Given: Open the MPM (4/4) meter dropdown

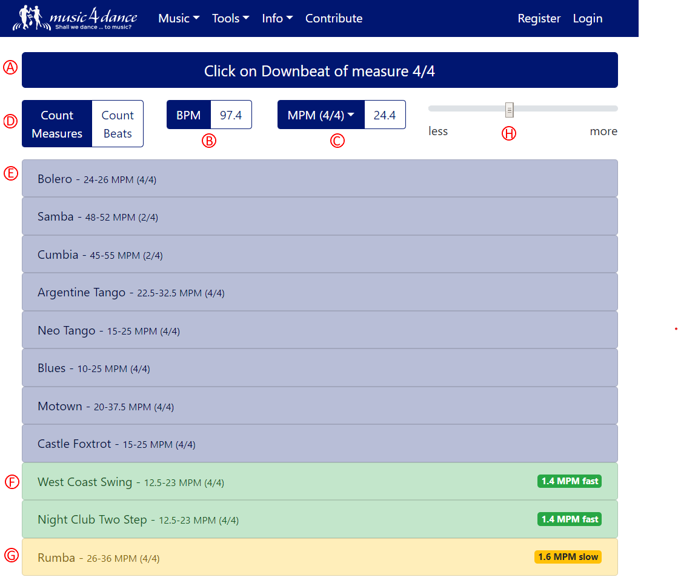Looking at the screenshot, I should pyautogui.click(x=321, y=115).
